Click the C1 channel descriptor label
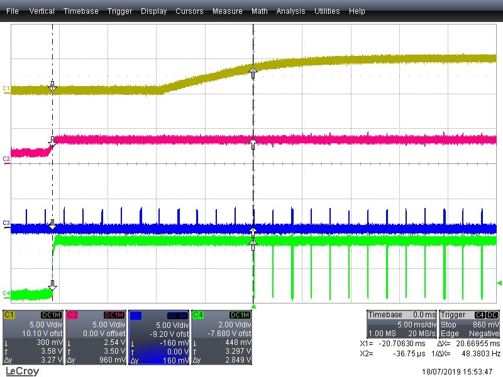 tap(9, 315)
